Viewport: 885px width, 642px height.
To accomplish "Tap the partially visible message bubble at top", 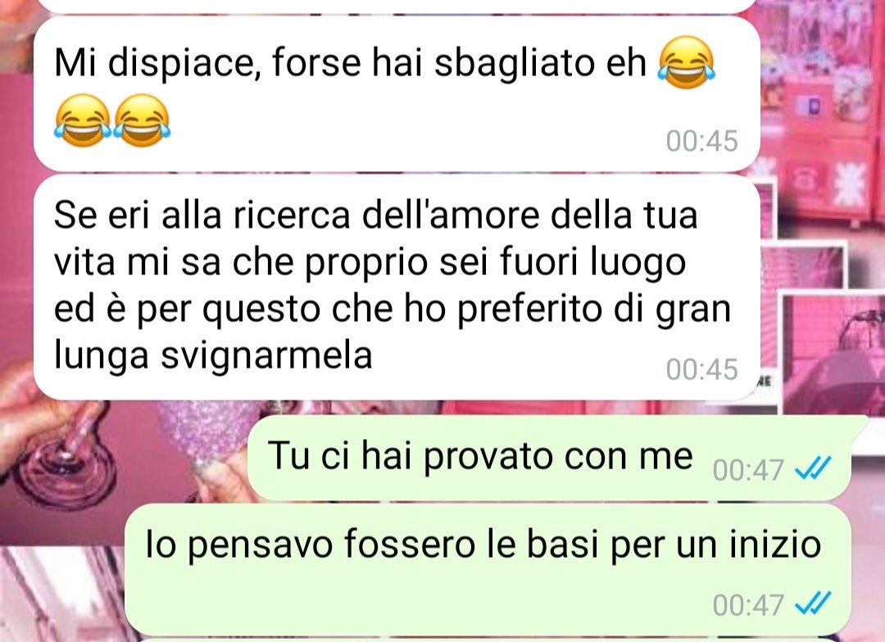I will pyautogui.click(x=397, y=6).
